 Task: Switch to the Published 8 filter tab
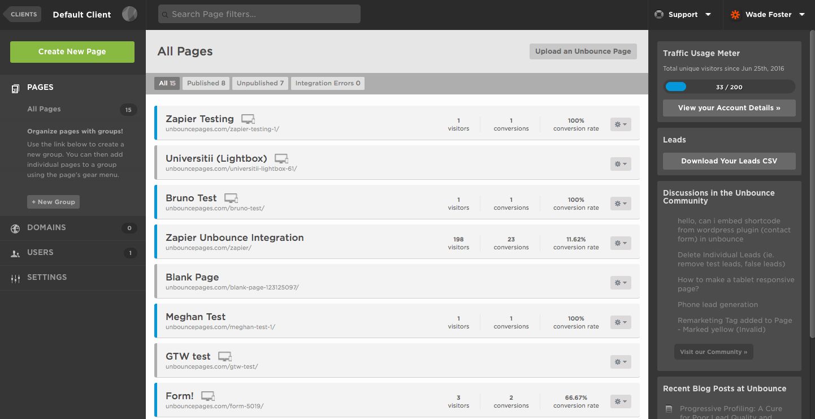206,83
